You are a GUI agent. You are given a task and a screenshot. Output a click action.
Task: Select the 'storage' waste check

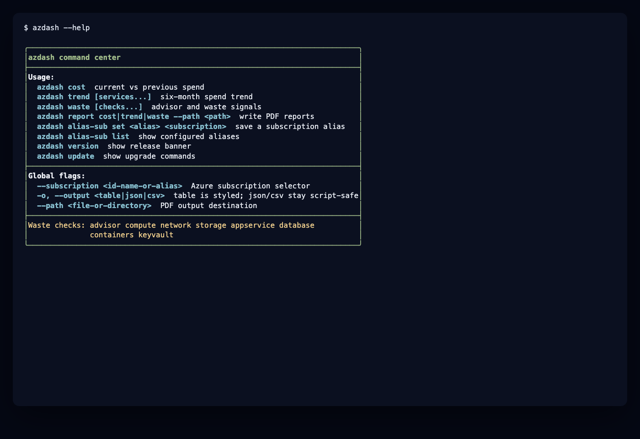tap(211, 225)
